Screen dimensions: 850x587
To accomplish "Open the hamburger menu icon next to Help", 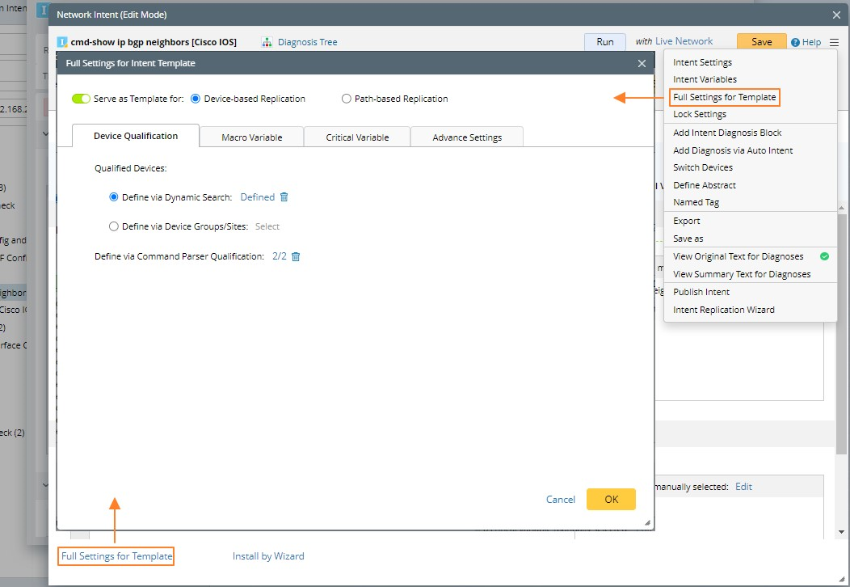I will click(x=834, y=42).
